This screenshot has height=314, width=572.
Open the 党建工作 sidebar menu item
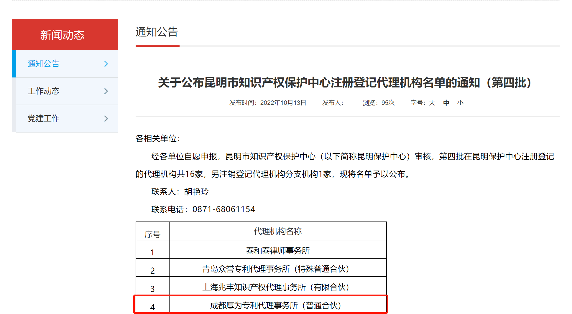tap(67, 118)
